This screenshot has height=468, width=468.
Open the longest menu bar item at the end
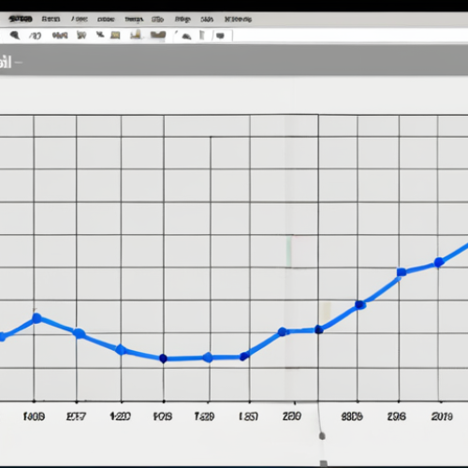(x=238, y=19)
